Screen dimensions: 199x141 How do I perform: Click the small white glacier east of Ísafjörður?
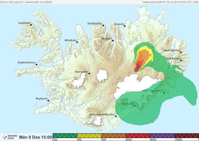pos(46,22)
